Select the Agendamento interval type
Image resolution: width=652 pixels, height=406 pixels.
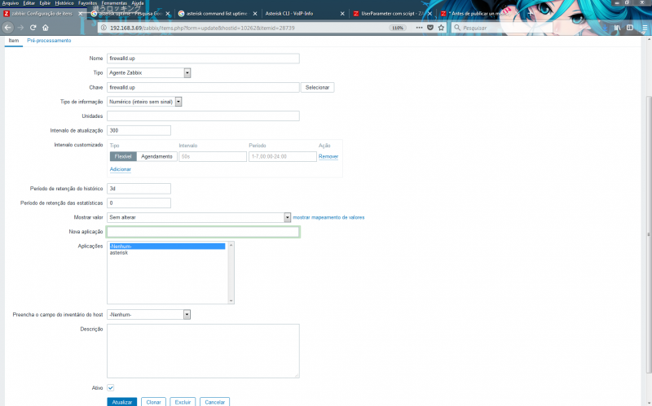coord(156,156)
